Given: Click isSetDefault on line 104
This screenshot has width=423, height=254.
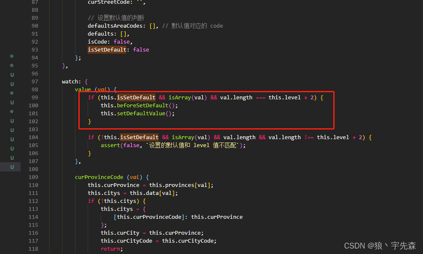Looking at the screenshot, I should click(139, 137).
